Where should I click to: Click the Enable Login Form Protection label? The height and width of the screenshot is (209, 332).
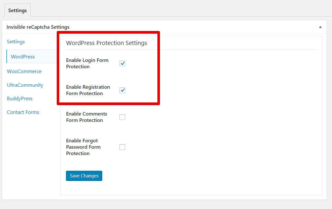[87, 63]
